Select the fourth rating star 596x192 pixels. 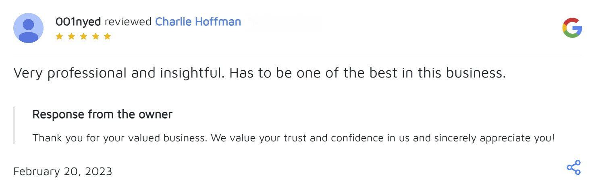point(95,36)
